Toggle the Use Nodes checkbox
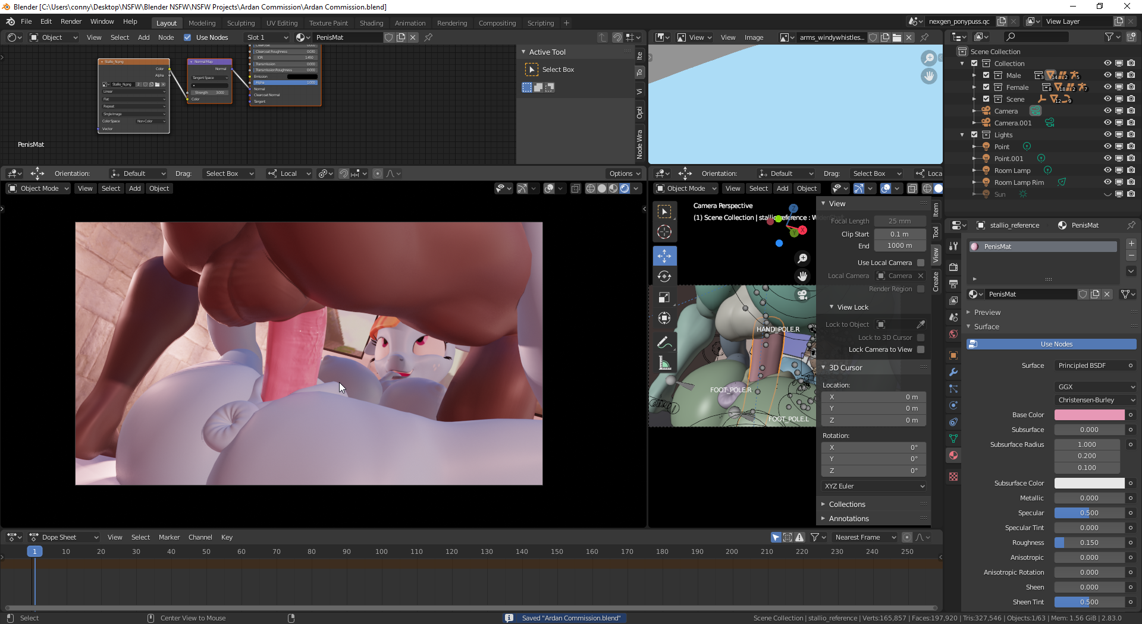 pos(188,37)
